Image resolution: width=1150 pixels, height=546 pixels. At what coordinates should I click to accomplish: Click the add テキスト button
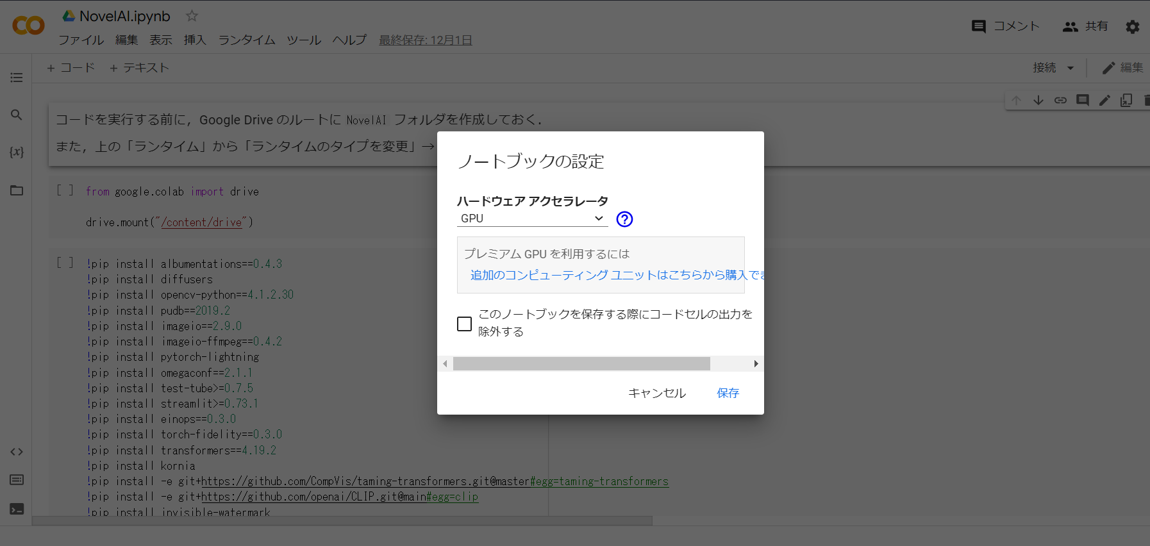point(139,67)
